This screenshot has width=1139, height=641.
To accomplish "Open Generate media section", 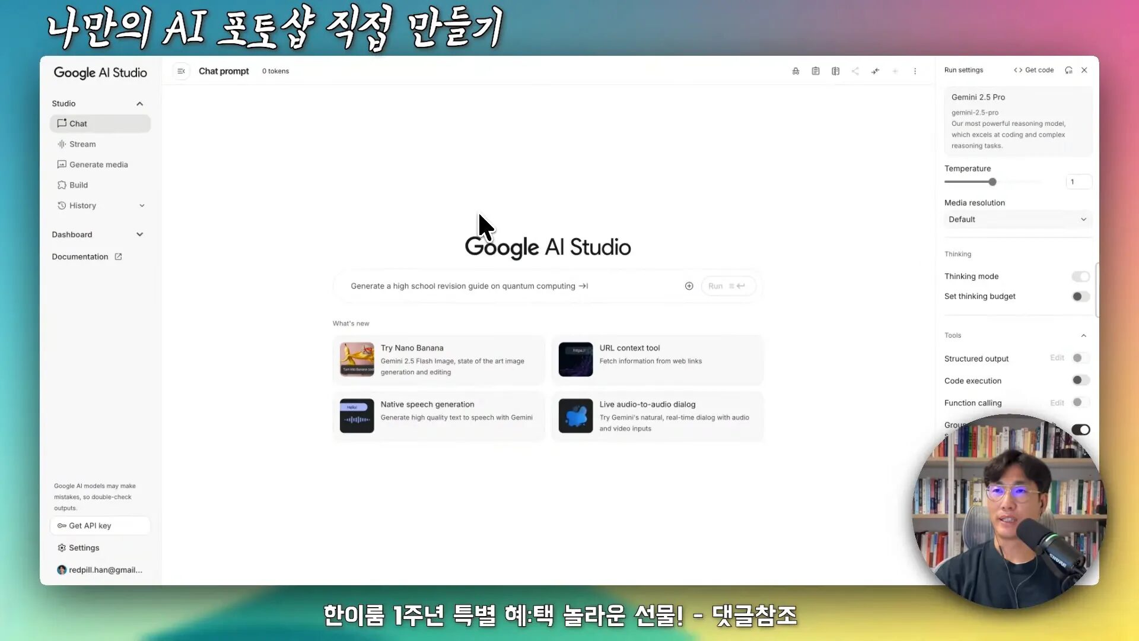I will click(x=100, y=164).
